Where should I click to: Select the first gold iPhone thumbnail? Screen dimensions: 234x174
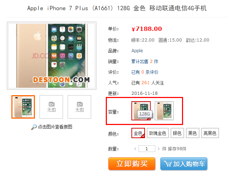[23, 107]
